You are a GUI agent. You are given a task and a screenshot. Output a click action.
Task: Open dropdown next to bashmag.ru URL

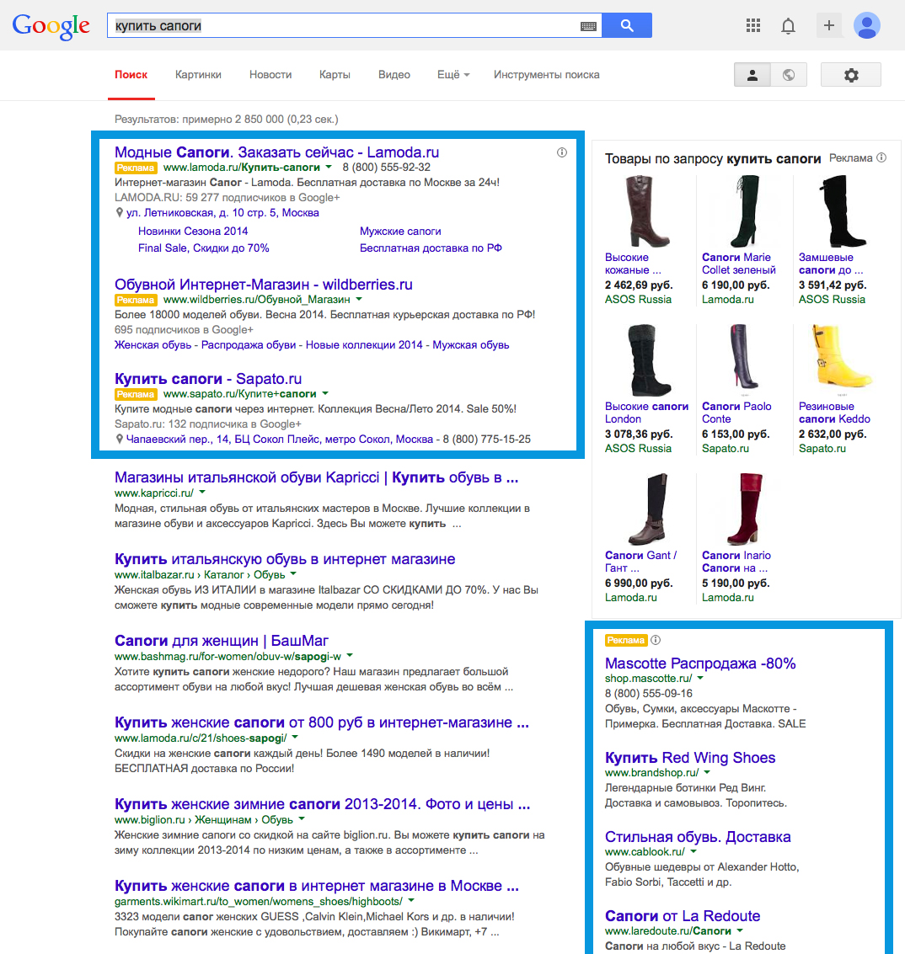pos(350,655)
